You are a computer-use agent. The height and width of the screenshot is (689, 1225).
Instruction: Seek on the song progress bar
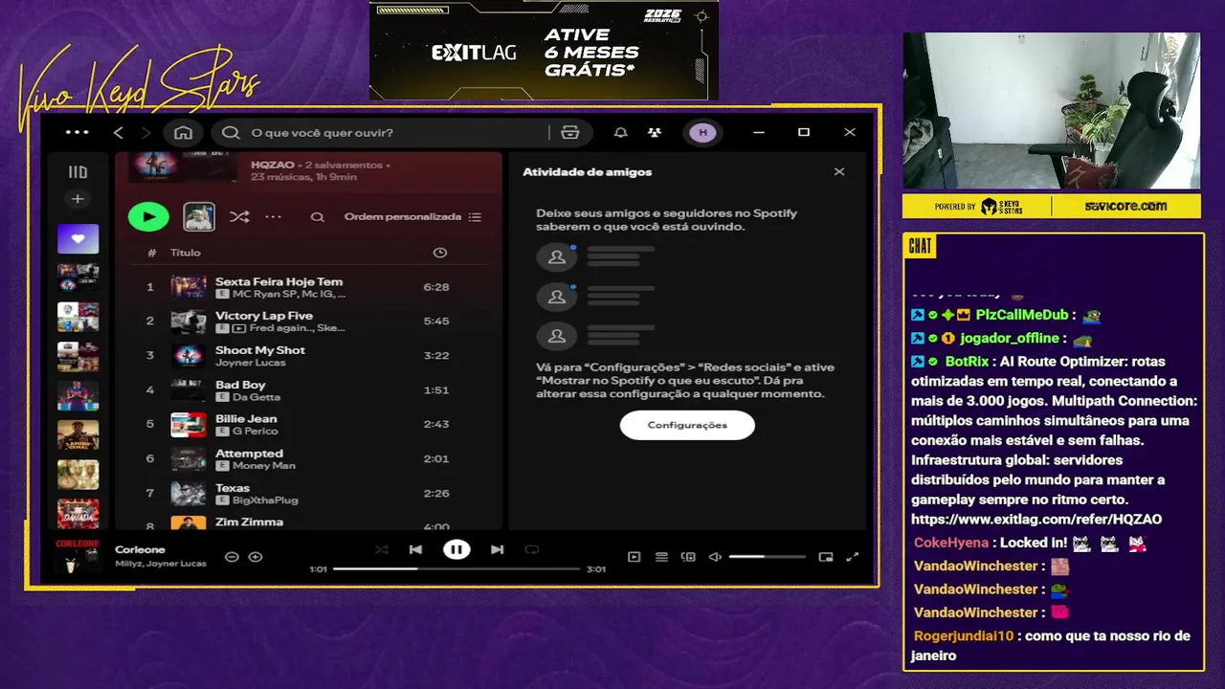(457, 569)
